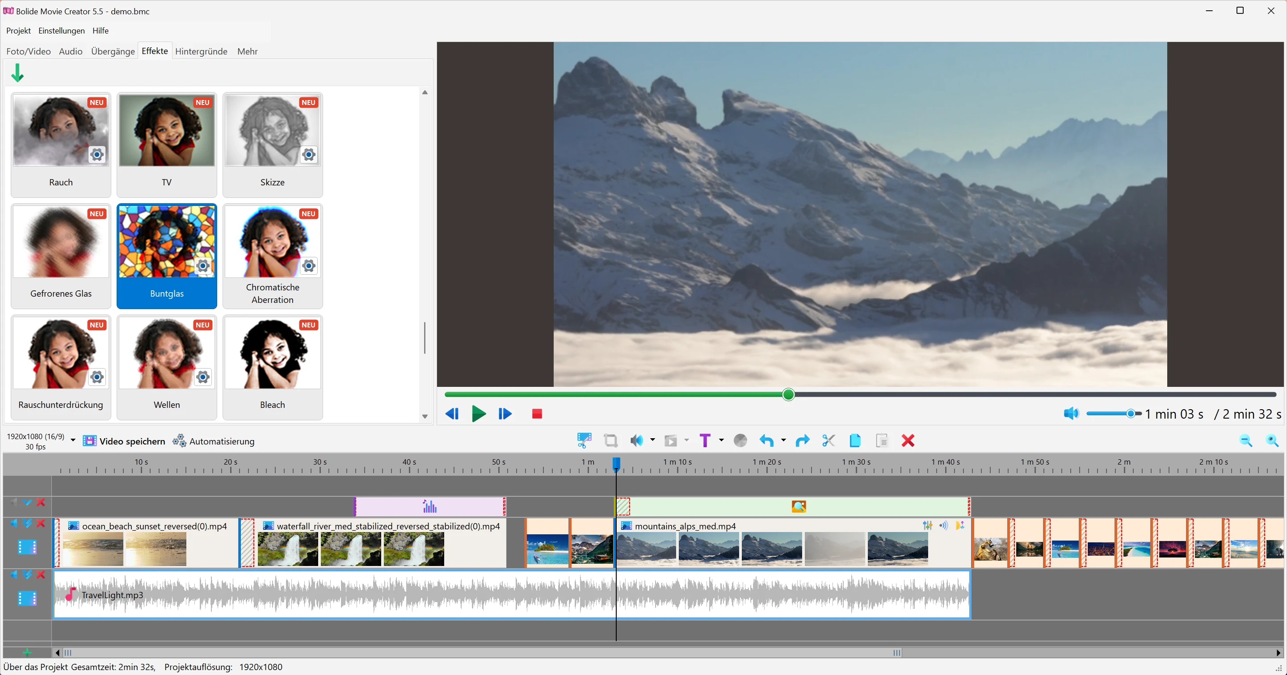This screenshot has width=1287, height=675.
Task: Click the audio volume speaker toolbar icon
Action: click(x=636, y=440)
